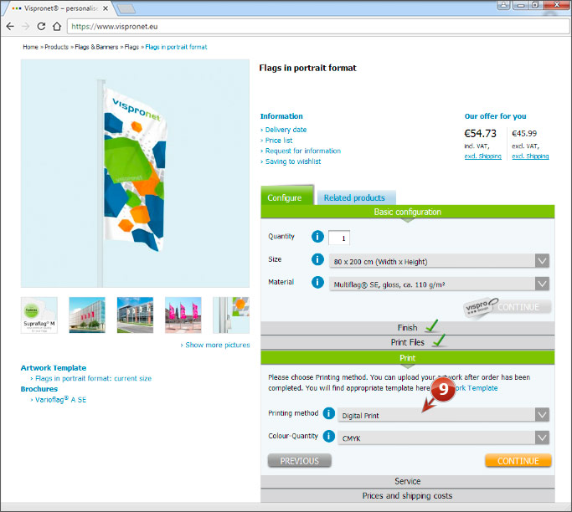This screenshot has height=512, width=572.
Task: Open the Colour-Quantity info icon
Action: (328, 436)
